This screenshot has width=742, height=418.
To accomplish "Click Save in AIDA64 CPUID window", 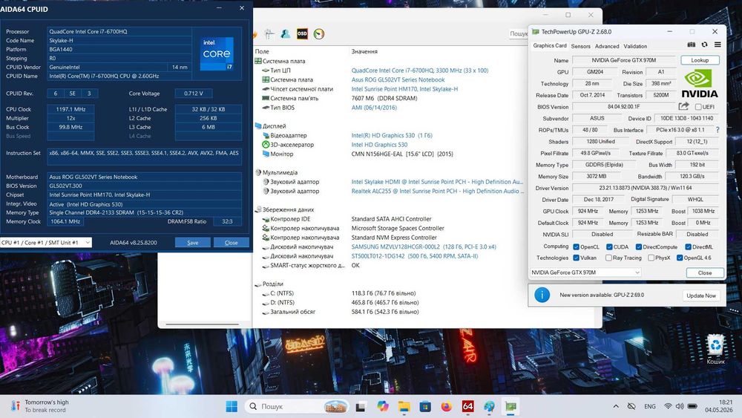I will (x=193, y=242).
